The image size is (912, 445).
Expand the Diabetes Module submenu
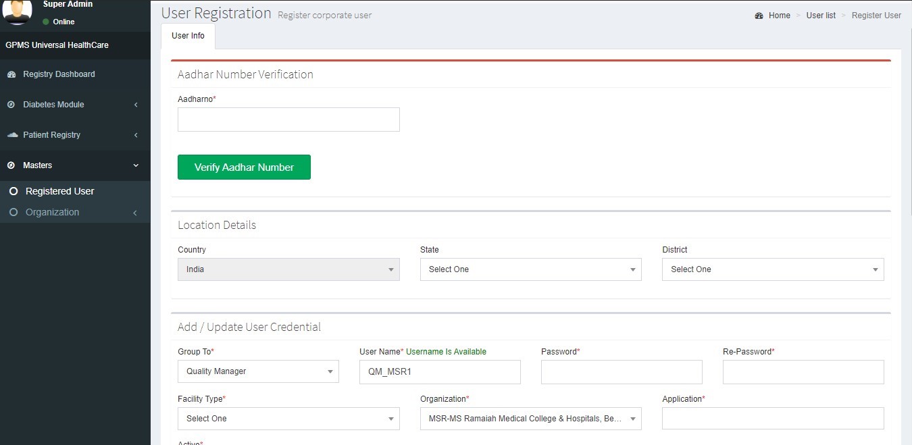coord(136,105)
